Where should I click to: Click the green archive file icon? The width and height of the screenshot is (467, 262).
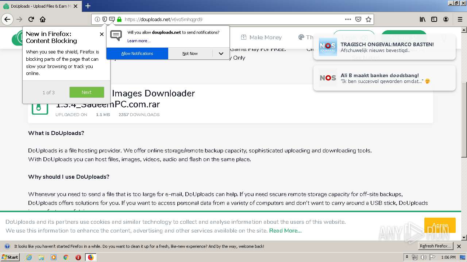(x=40, y=107)
